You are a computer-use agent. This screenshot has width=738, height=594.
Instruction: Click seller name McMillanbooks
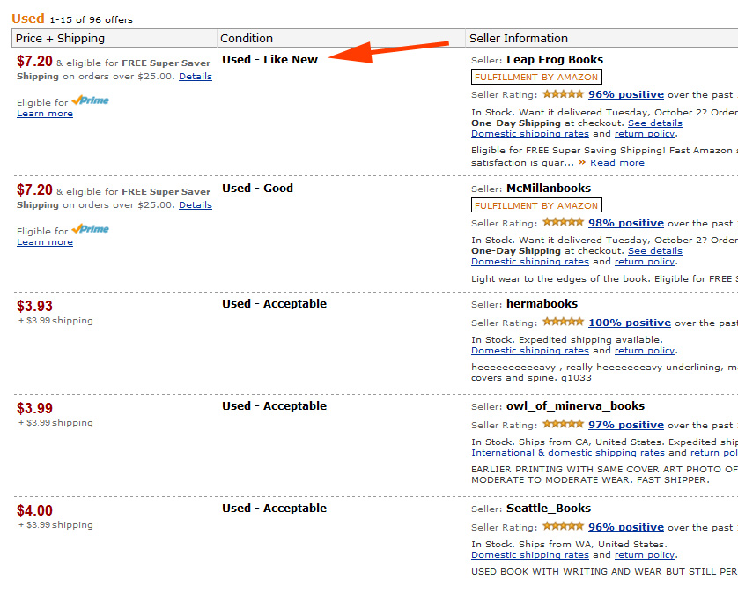(x=549, y=189)
